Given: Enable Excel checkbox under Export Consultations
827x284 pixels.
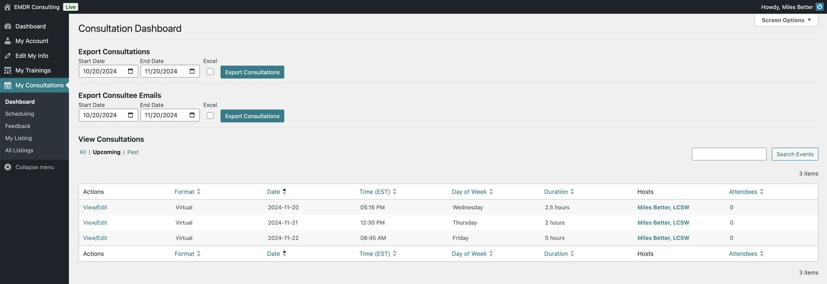Looking at the screenshot, I should click(x=210, y=72).
